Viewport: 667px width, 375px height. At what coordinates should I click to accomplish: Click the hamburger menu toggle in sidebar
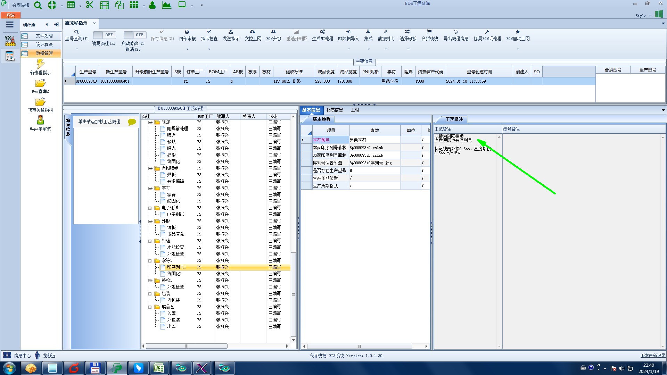[x=10, y=25]
